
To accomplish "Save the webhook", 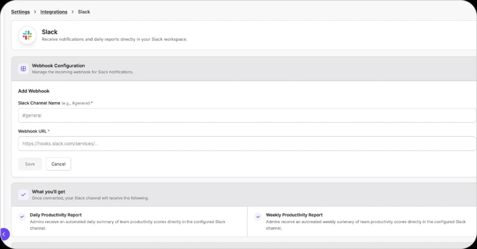I will [30, 164].
